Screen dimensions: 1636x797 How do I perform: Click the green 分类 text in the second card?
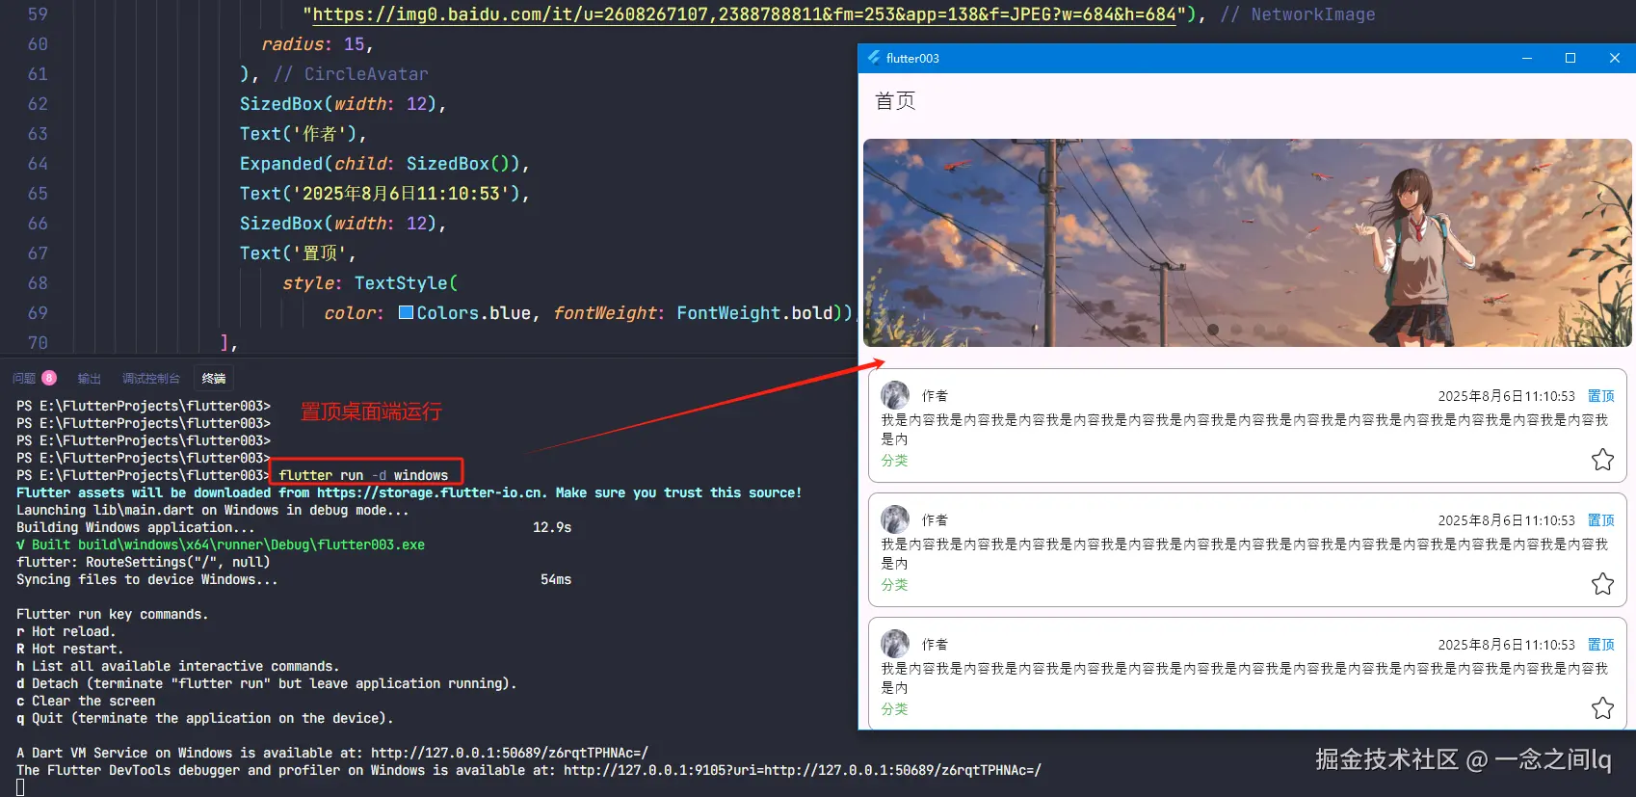(895, 585)
